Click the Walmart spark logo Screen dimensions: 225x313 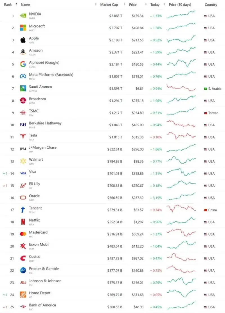(x=23, y=161)
